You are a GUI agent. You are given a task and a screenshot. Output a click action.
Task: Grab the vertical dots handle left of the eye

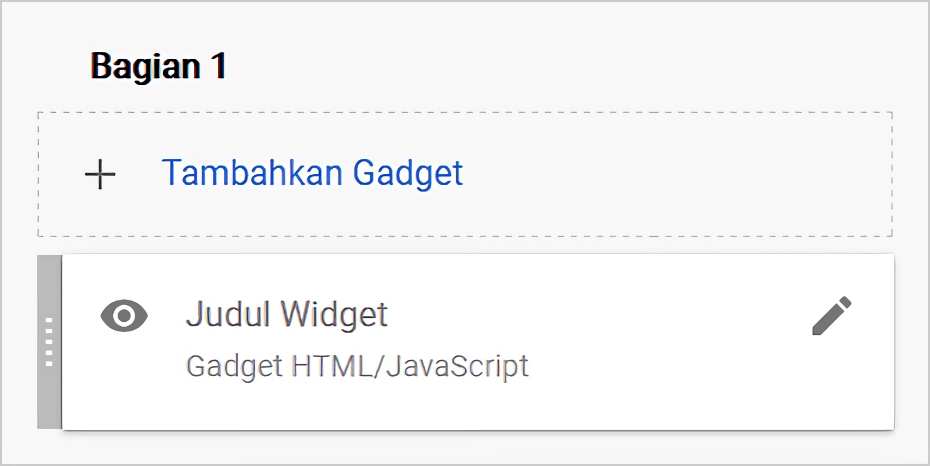(49, 341)
